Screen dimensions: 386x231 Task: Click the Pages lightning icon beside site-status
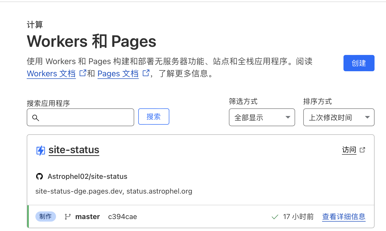click(x=41, y=151)
